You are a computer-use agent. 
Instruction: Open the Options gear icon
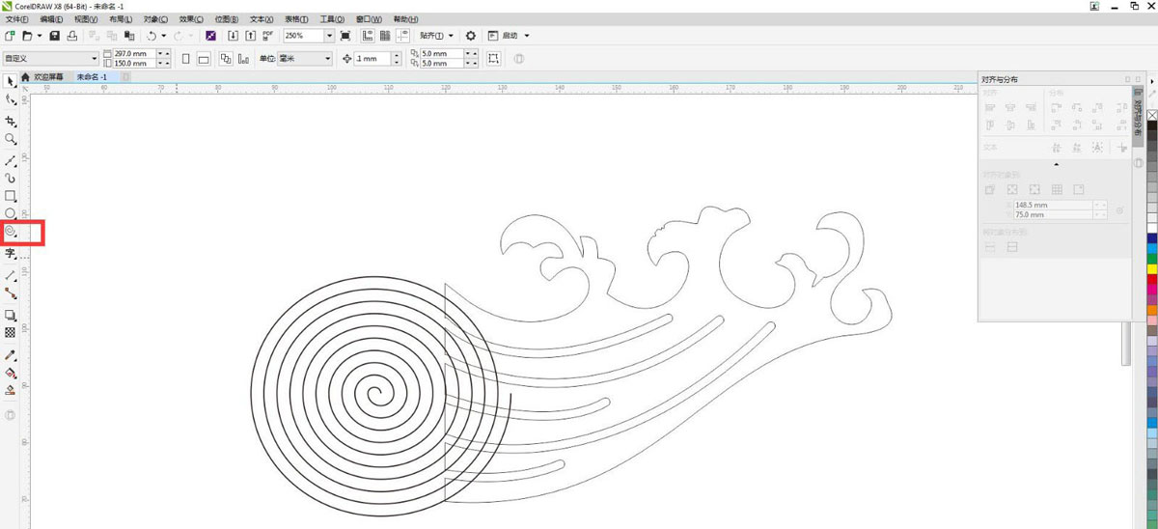pyautogui.click(x=471, y=36)
